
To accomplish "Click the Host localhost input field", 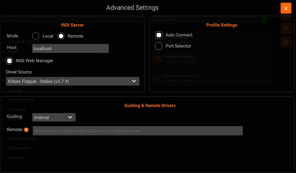I will pyautogui.click(x=70, y=49).
